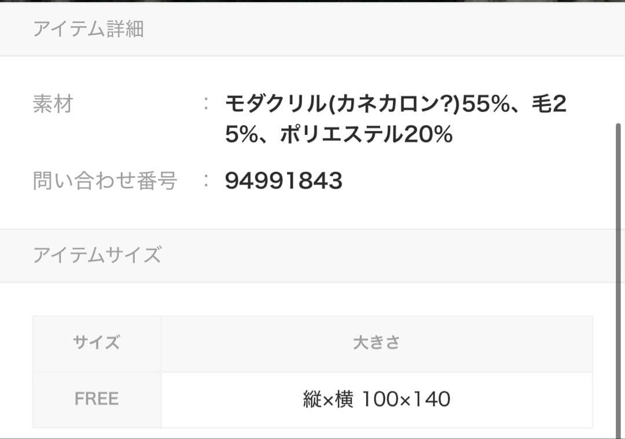625x439 pixels.
Task: Click the vertical scrollbar on the right edge
Action: pyautogui.click(x=617, y=278)
